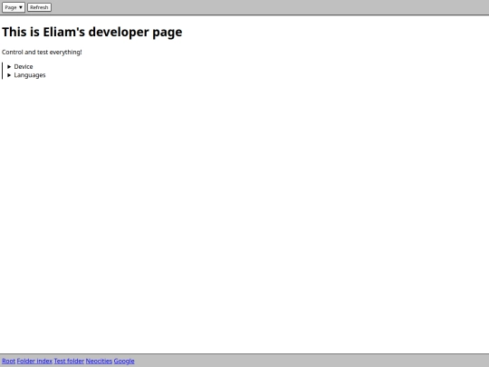The height and width of the screenshot is (367, 489).
Task: Click the Refresh button
Action: click(39, 7)
